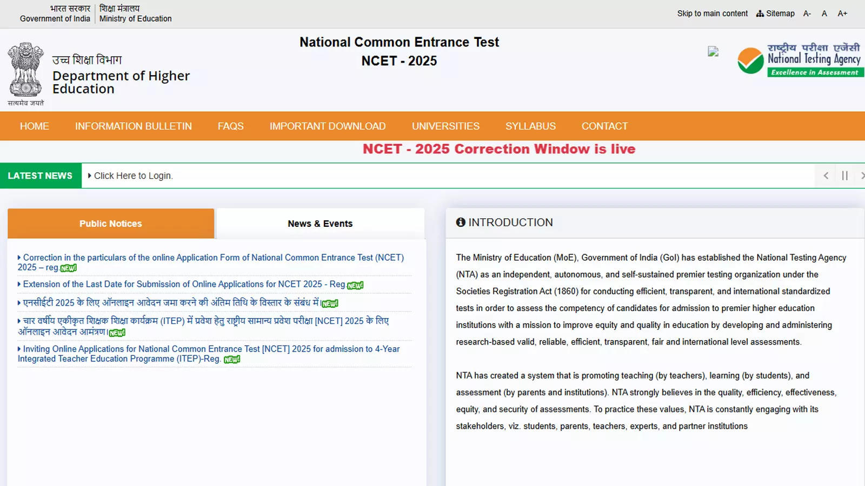Select UNIVERSITIES from the navigation bar
865x486 pixels.
tap(445, 126)
